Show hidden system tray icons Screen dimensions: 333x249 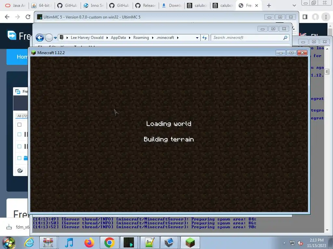pyautogui.click(x=284, y=243)
